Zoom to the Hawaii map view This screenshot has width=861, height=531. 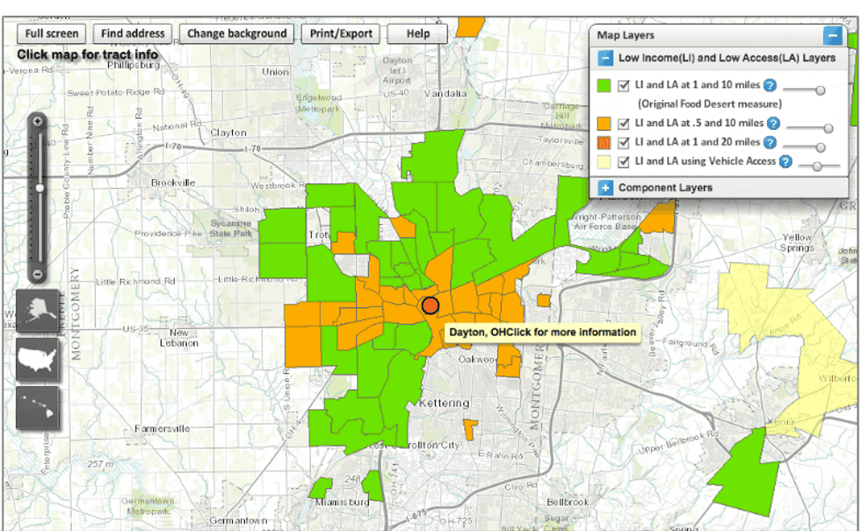pos(37,409)
